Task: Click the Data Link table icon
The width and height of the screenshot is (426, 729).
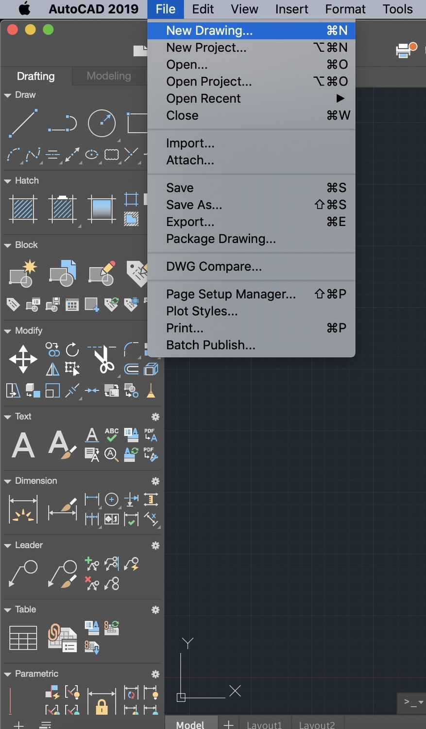Action: click(x=62, y=638)
